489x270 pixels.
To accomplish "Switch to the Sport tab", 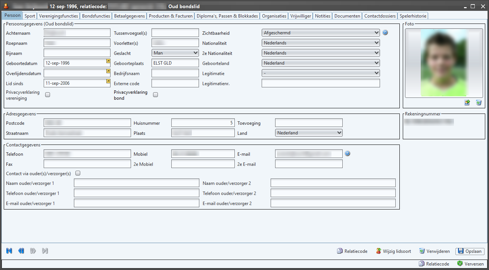I will point(30,16).
